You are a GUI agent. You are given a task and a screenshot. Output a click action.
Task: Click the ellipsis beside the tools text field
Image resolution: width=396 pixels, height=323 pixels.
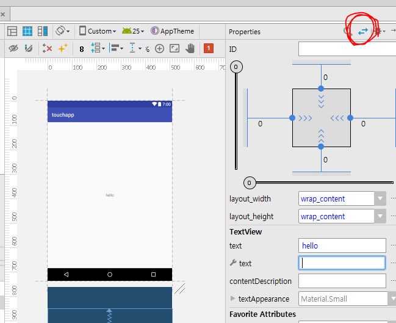tap(393, 263)
